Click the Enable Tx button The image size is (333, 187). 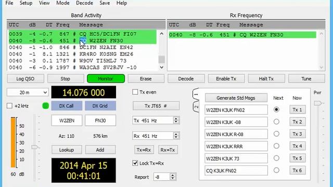(226, 78)
